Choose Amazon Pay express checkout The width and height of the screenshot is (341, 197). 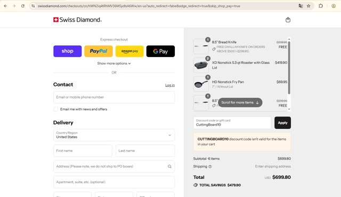click(x=129, y=51)
